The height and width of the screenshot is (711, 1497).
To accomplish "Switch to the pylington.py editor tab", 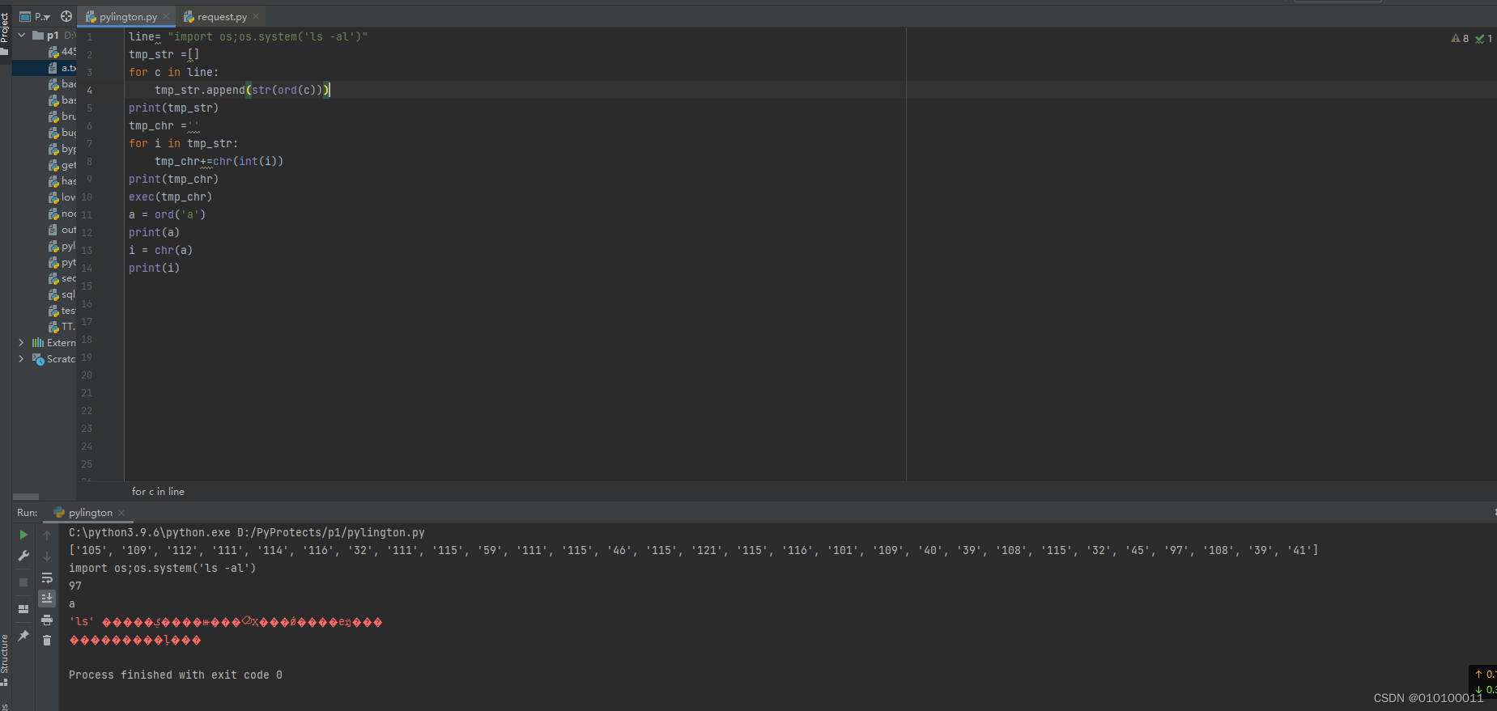I will click(128, 16).
